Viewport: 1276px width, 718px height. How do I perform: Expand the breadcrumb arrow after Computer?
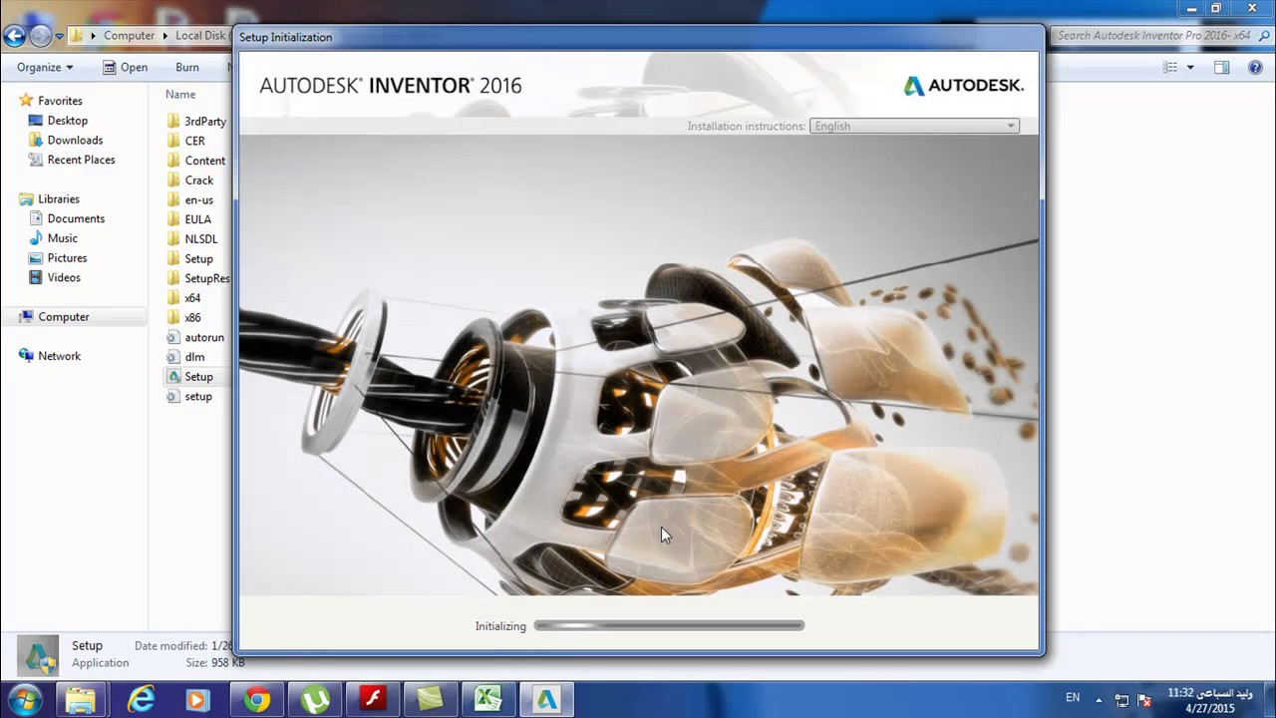(x=164, y=36)
